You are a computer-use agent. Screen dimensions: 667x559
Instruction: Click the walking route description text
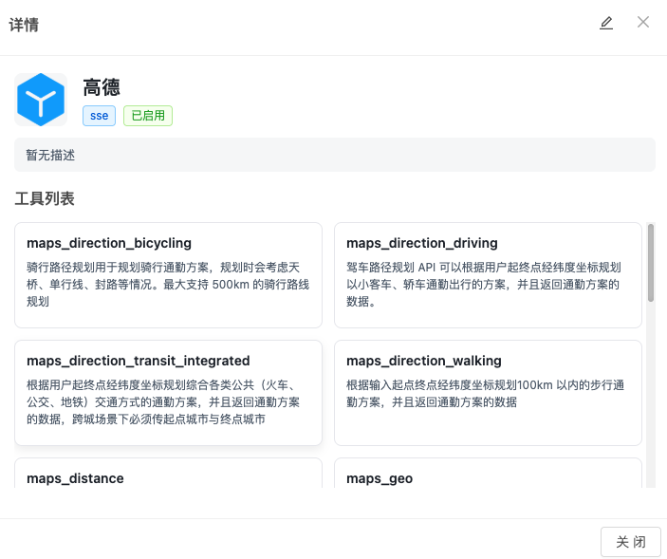[x=484, y=394]
